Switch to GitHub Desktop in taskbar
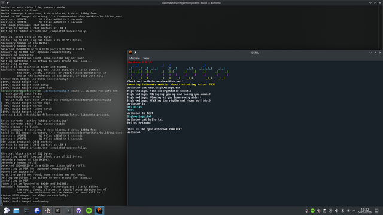The image size is (383, 215). pos(78,211)
